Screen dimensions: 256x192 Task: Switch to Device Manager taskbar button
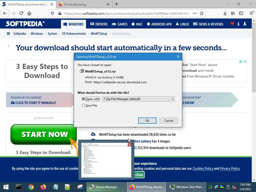(x=106, y=187)
